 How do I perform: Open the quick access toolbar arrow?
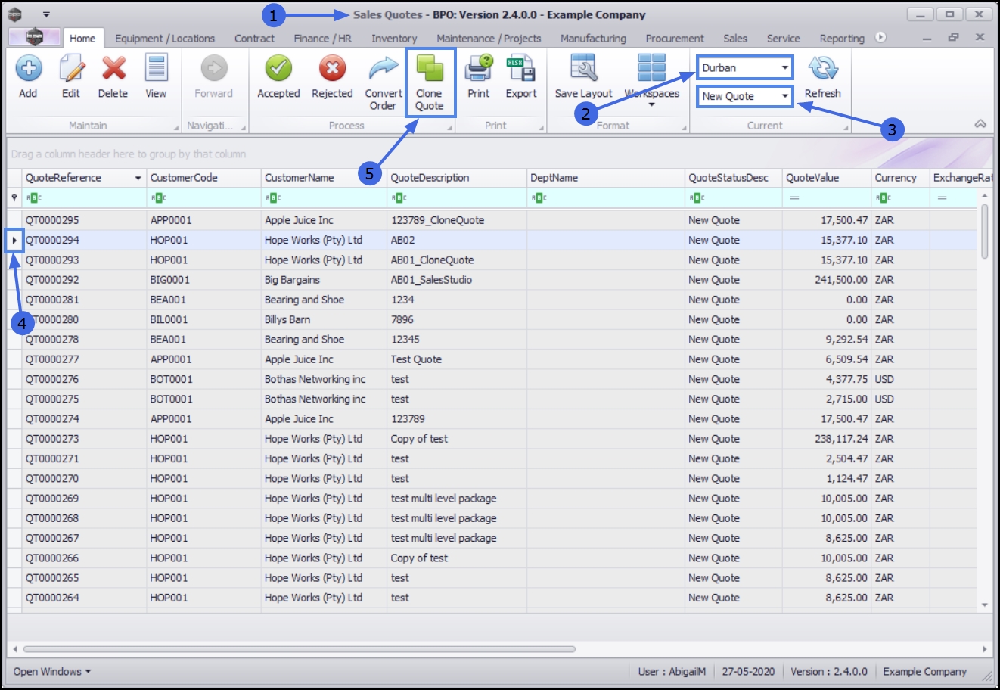point(46,14)
